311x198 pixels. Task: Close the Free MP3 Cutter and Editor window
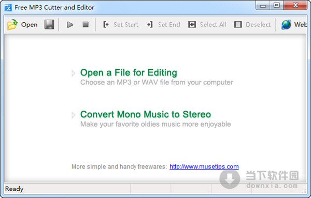[295, 5]
